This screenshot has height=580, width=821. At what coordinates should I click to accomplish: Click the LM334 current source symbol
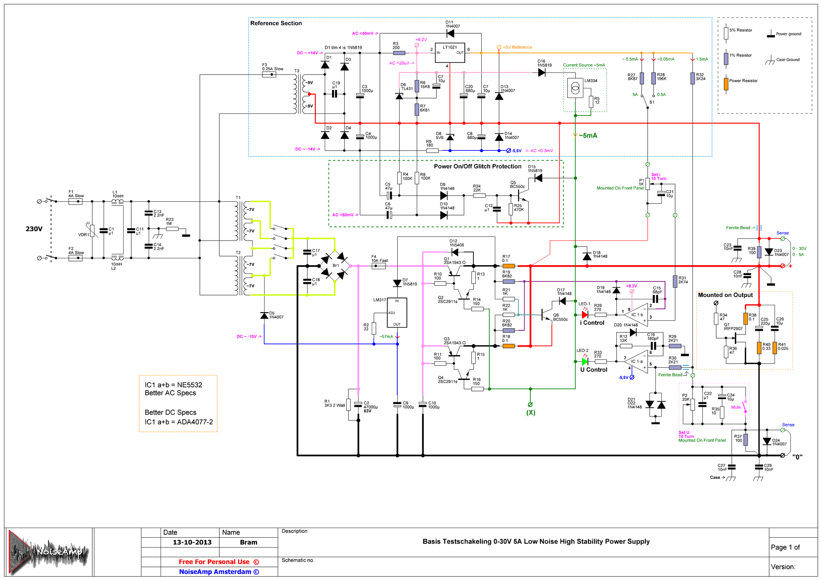point(576,88)
